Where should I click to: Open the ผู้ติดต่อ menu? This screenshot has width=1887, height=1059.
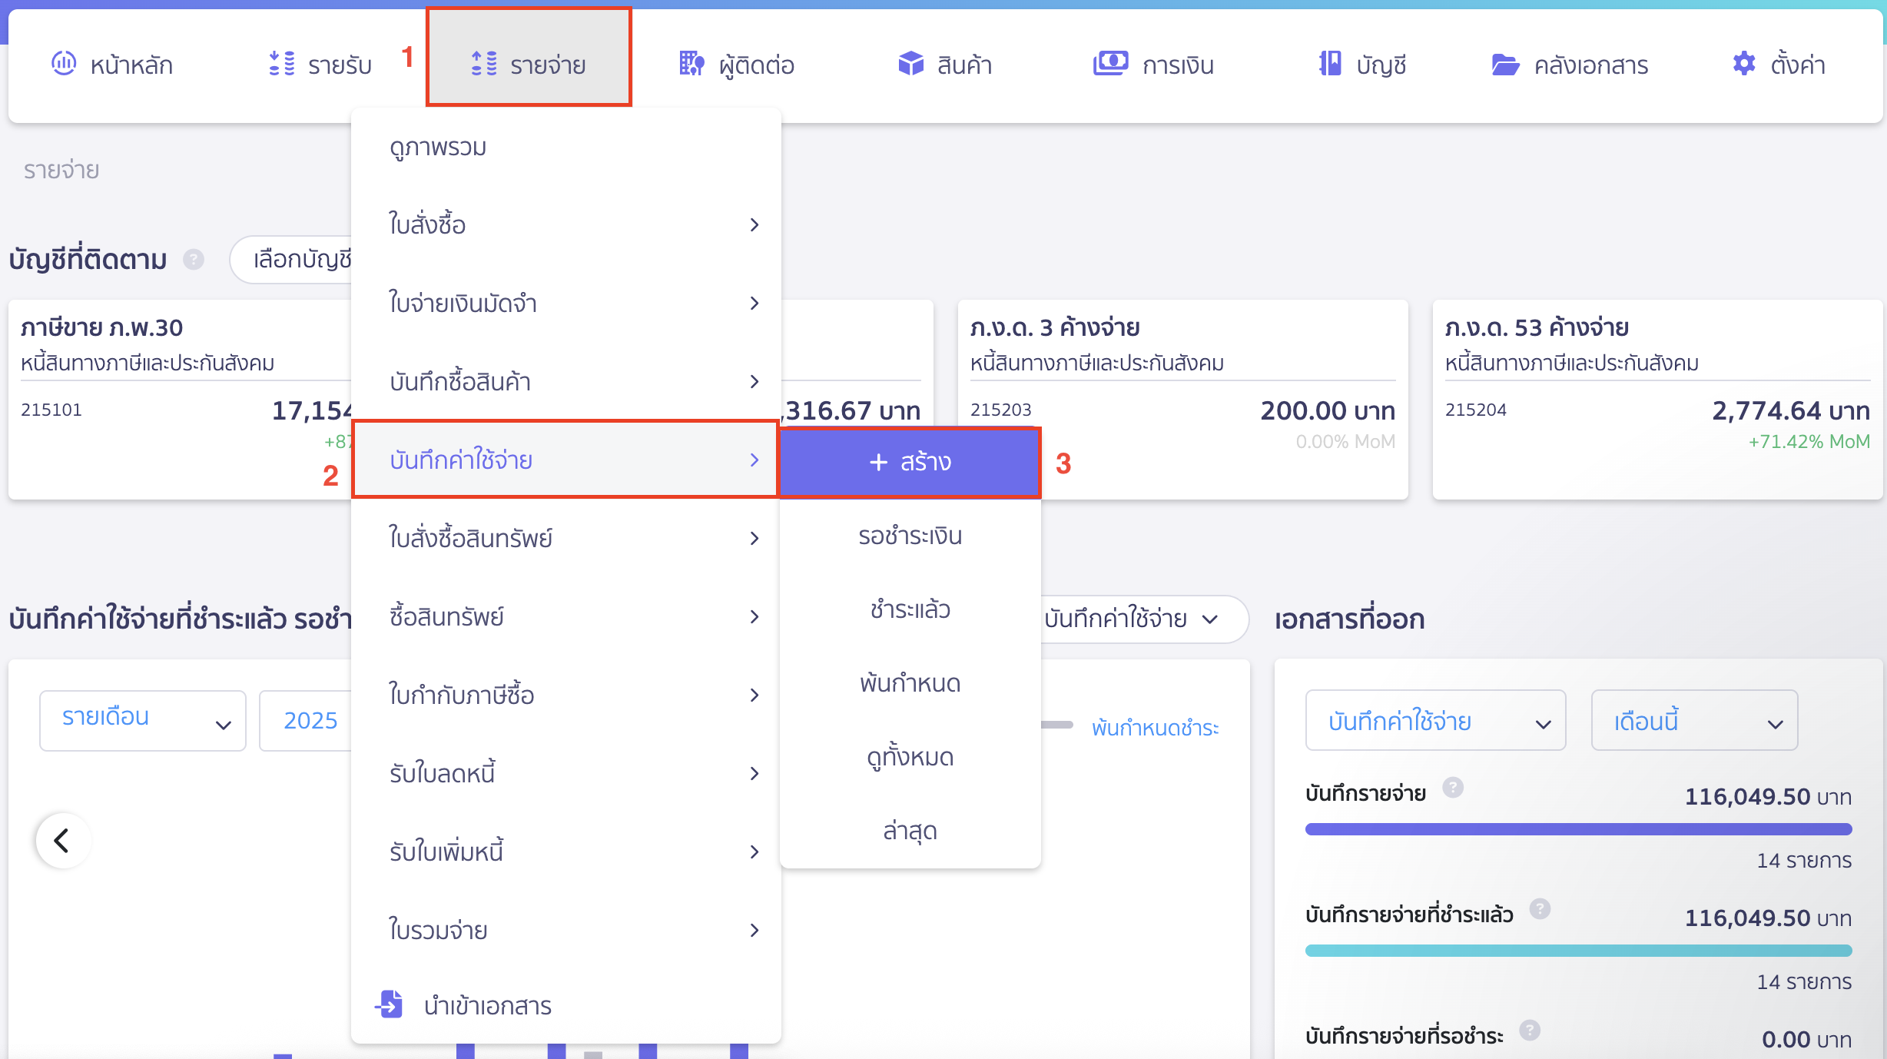click(737, 65)
